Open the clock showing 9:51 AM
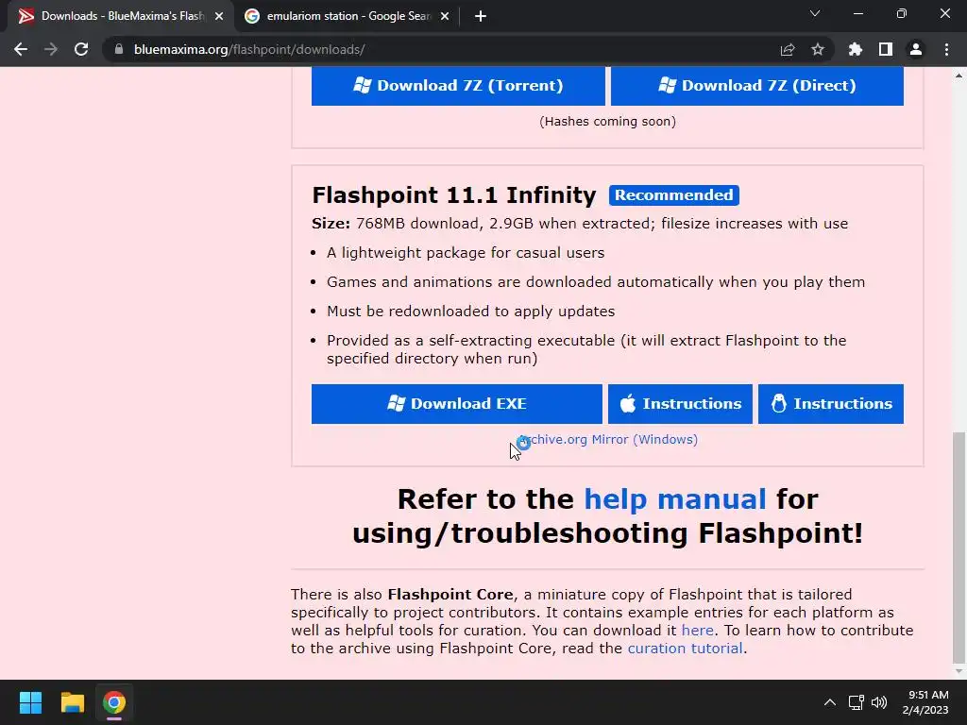The width and height of the screenshot is (967, 725). point(925,702)
